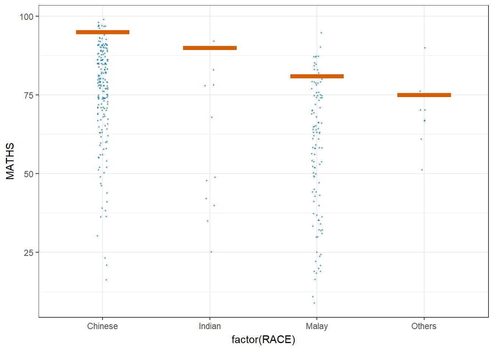The height and width of the screenshot is (353, 494).
Task: Click the topmost Indian data point
Action: coord(214,41)
